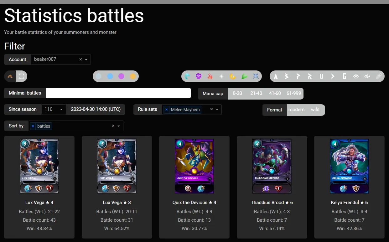Filter by Death element skull icon
This screenshot has width=389, height=242.
(199, 76)
